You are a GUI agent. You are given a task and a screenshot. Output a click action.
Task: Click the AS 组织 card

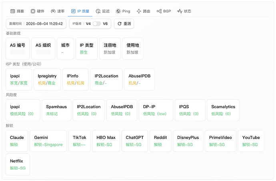tap(43, 48)
